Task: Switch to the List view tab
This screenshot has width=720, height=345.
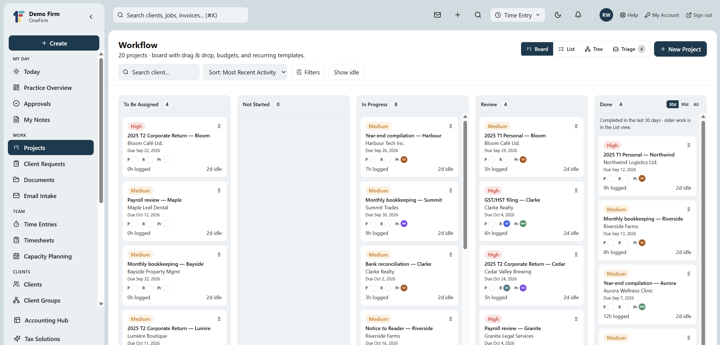Action: (566, 49)
